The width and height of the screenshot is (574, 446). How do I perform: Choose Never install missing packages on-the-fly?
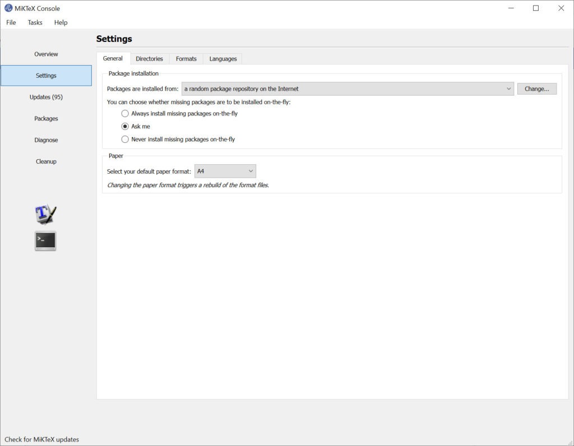tap(178, 140)
